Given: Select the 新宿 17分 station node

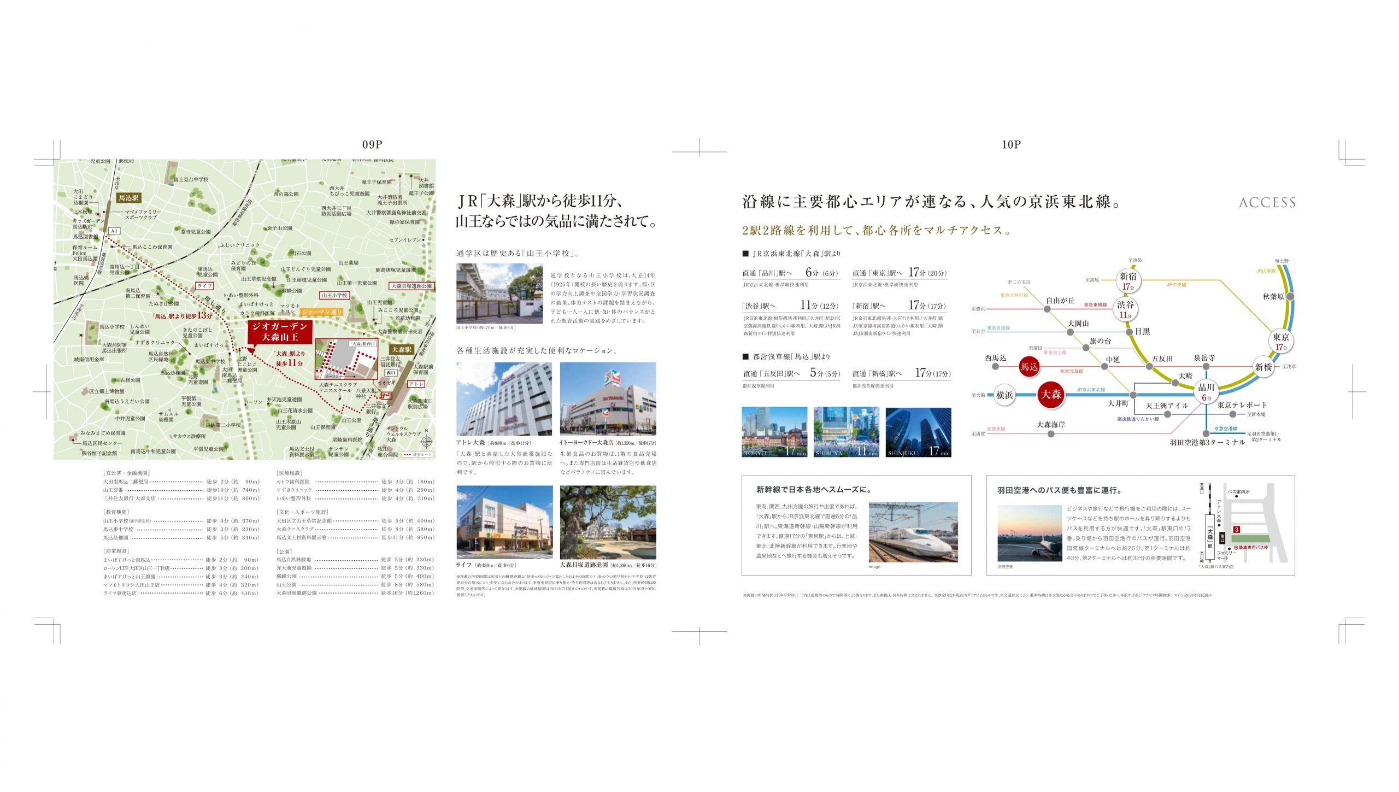Looking at the screenshot, I should pyautogui.click(x=1128, y=280).
